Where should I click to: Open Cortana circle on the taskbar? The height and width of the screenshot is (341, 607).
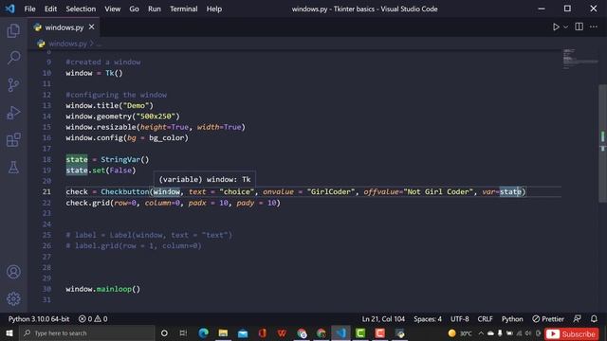click(x=164, y=332)
